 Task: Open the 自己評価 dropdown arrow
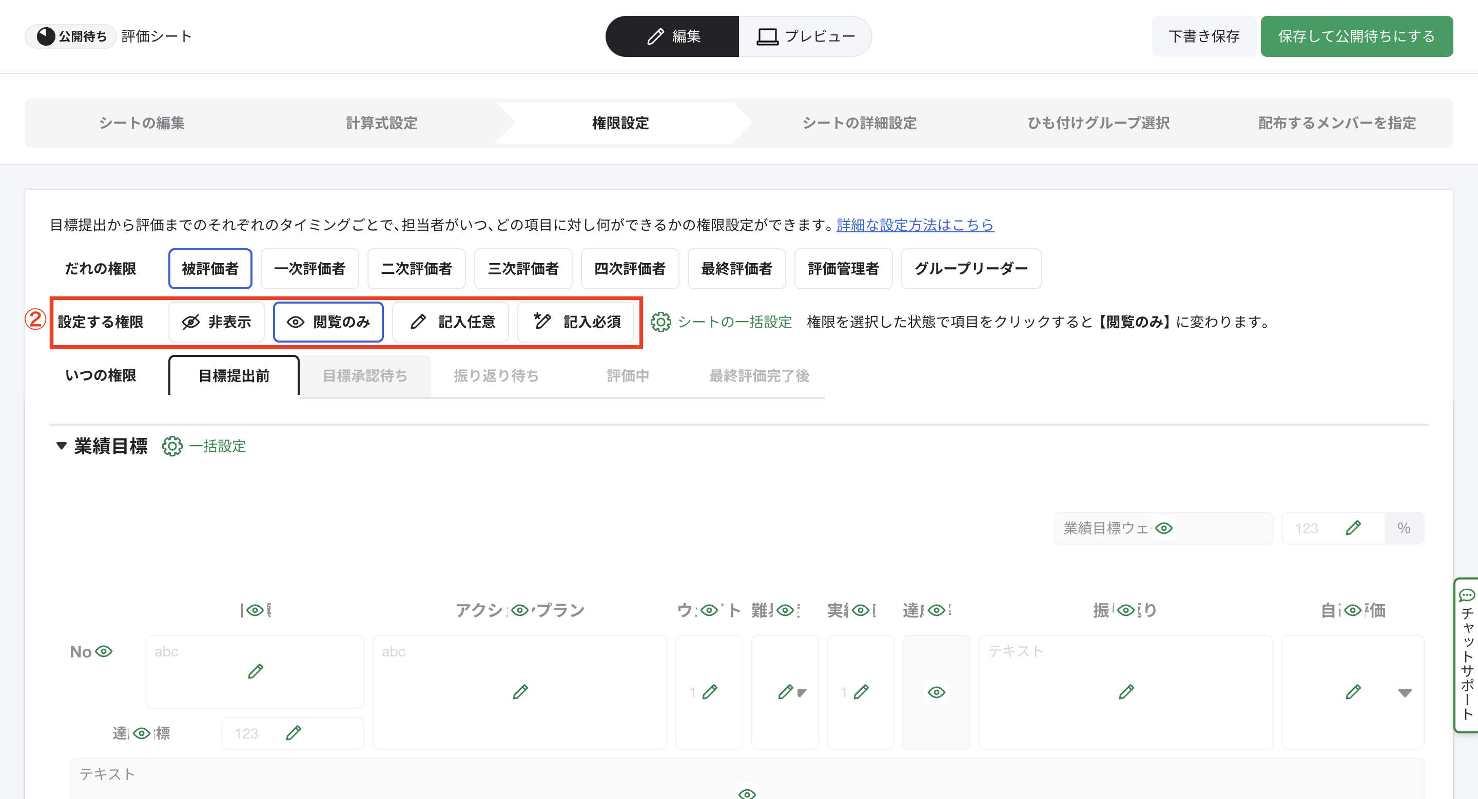pos(1405,692)
